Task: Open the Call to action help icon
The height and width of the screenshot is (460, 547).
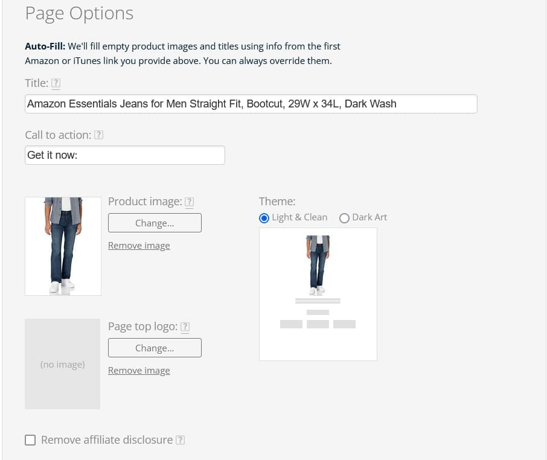Action: [99, 135]
